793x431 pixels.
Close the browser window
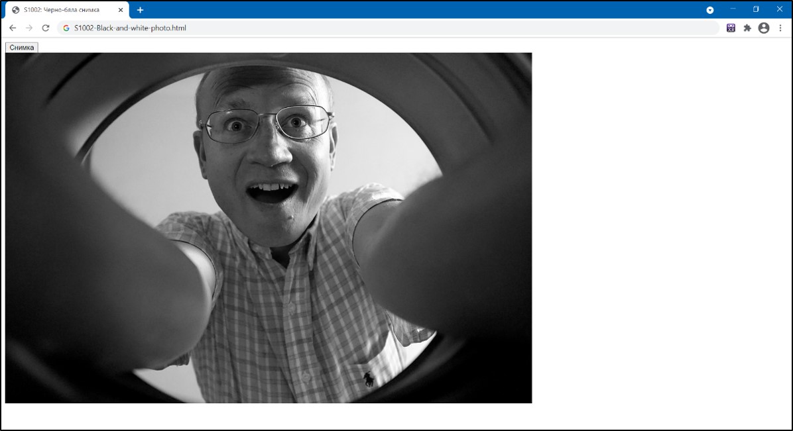(780, 9)
